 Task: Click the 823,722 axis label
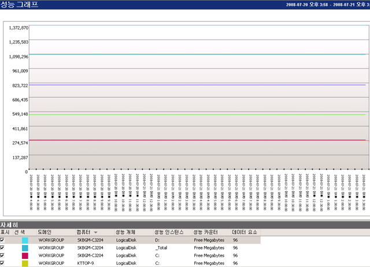click(20, 86)
